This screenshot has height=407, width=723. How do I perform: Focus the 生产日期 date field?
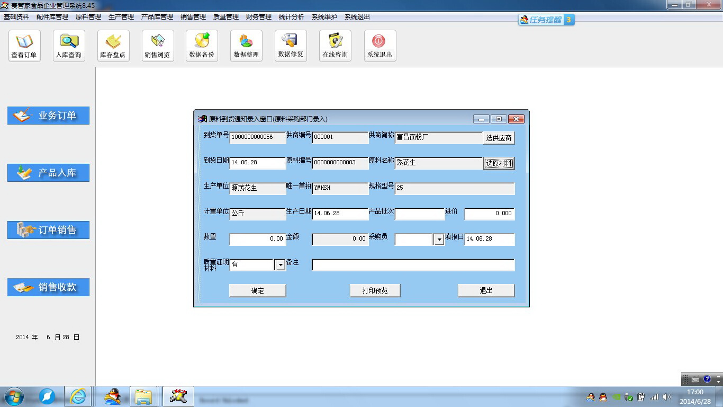[x=340, y=214]
